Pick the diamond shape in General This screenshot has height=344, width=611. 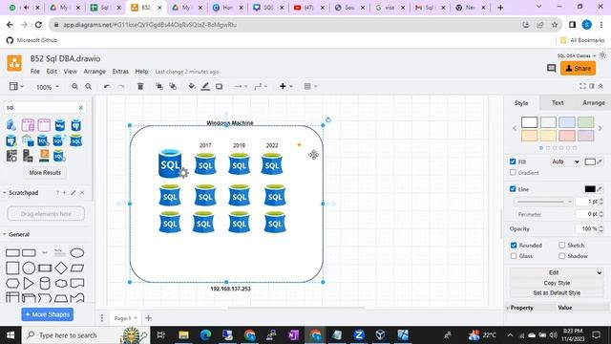(61, 268)
